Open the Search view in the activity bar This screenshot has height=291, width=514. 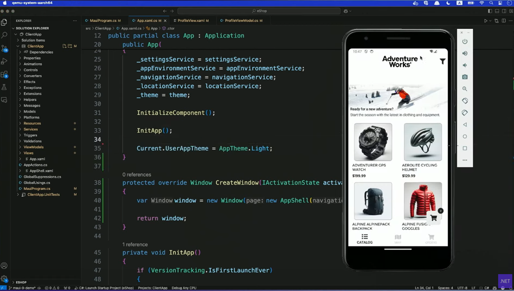tap(4, 35)
